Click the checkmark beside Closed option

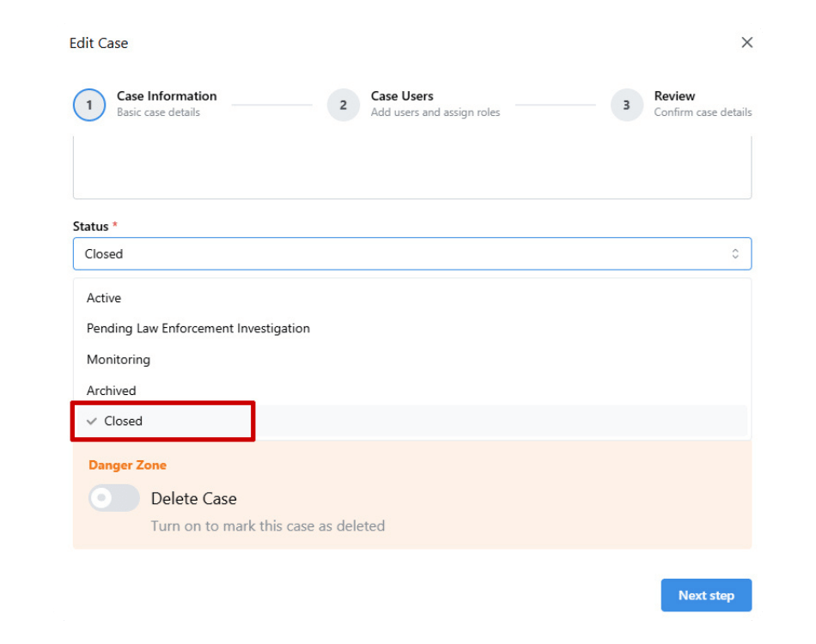click(x=92, y=422)
